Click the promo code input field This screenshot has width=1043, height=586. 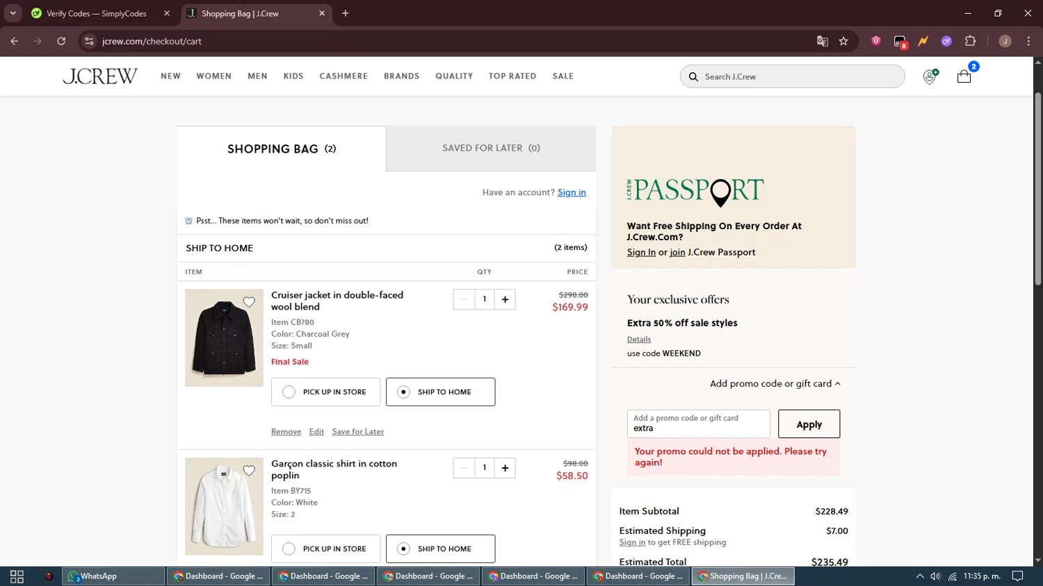[698, 424]
